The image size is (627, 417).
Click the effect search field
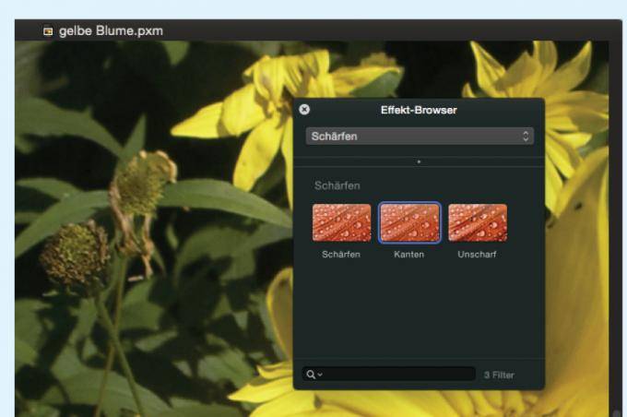click(389, 375)
